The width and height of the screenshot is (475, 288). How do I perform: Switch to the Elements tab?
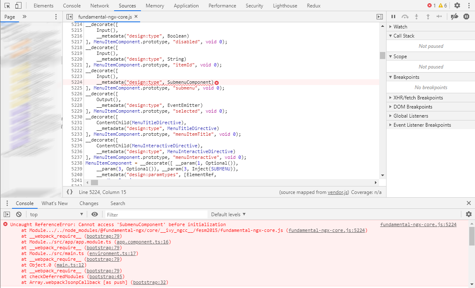pos(43,5)
